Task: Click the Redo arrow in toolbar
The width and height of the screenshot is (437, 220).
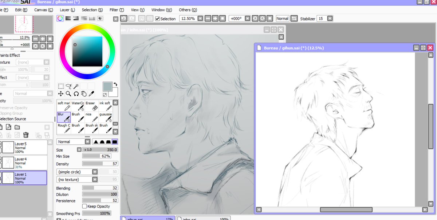Action: point(131,19)
